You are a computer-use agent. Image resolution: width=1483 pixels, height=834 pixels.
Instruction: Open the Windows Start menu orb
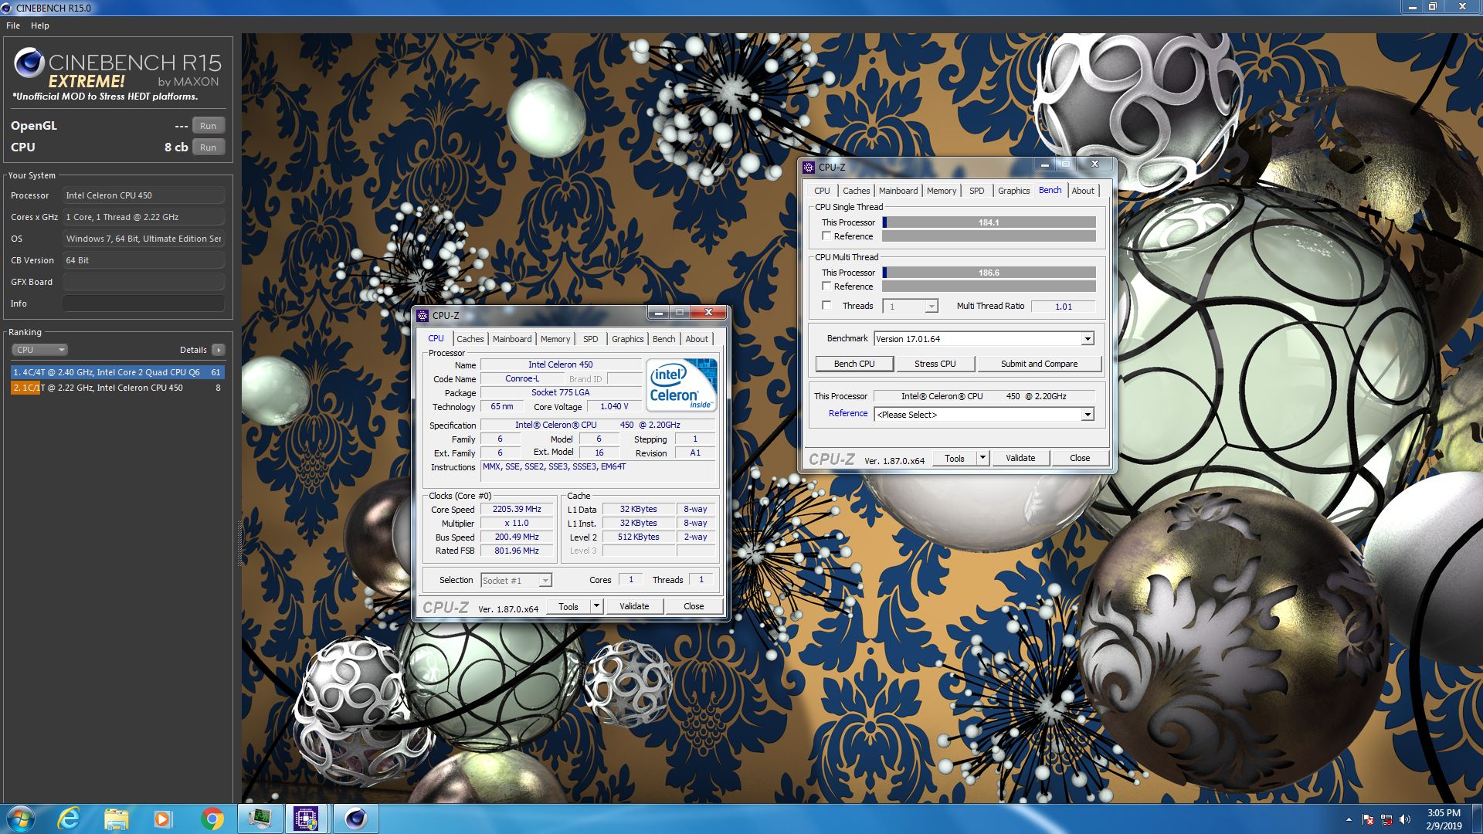pos(20,819)
